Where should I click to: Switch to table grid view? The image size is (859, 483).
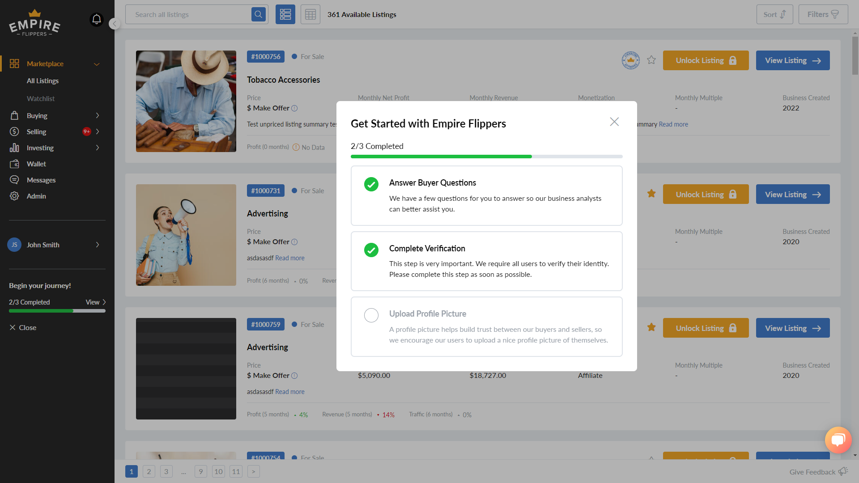(310, 14)
